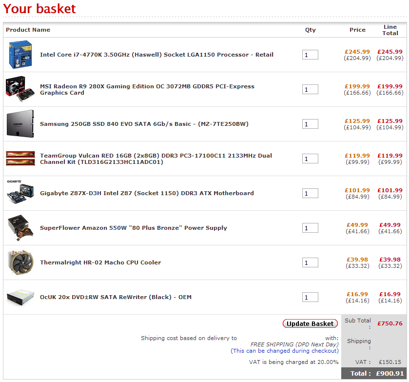Select the quantity box for MSI Radeon card
The height and width of the screenshot is (382, 409).
pos(310,90)
